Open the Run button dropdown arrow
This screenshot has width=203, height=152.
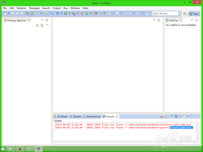69,13
